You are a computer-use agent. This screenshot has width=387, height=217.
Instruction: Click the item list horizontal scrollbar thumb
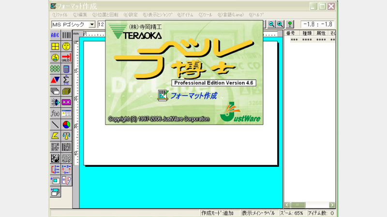coord(298,204)
